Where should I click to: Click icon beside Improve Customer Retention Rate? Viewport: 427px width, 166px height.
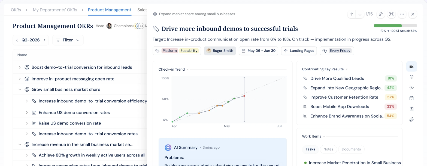pyautogui.click(x=305, y=97)
